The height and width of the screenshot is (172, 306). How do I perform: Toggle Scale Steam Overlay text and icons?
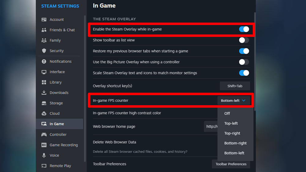(244, 73)
